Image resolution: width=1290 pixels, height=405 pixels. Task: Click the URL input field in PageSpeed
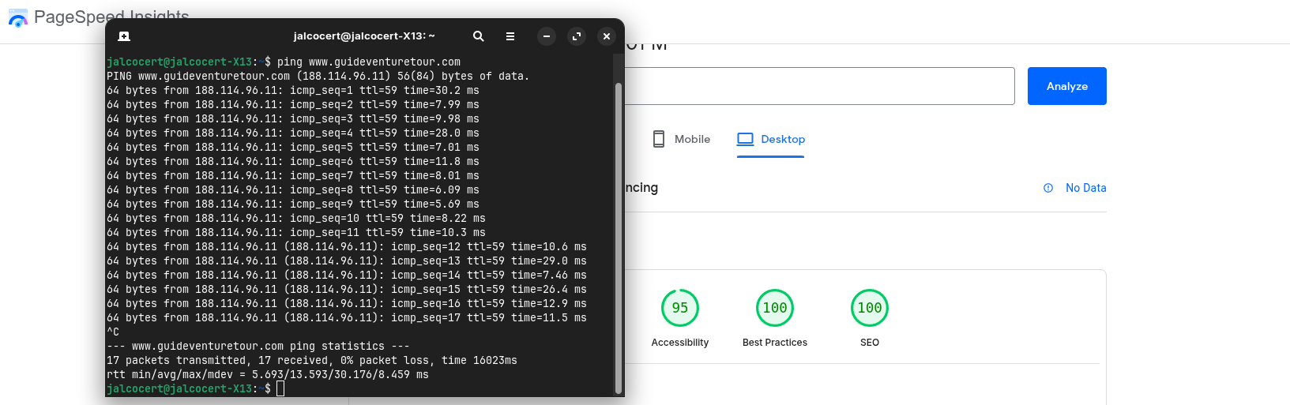(819, 86)
